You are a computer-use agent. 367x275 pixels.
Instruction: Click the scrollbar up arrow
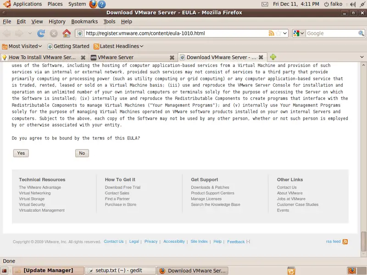point(363,65)
